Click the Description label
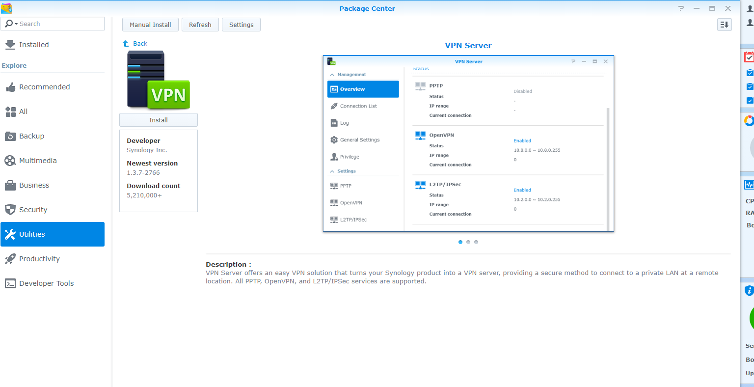Screen dimensions: 754x387 228,264
